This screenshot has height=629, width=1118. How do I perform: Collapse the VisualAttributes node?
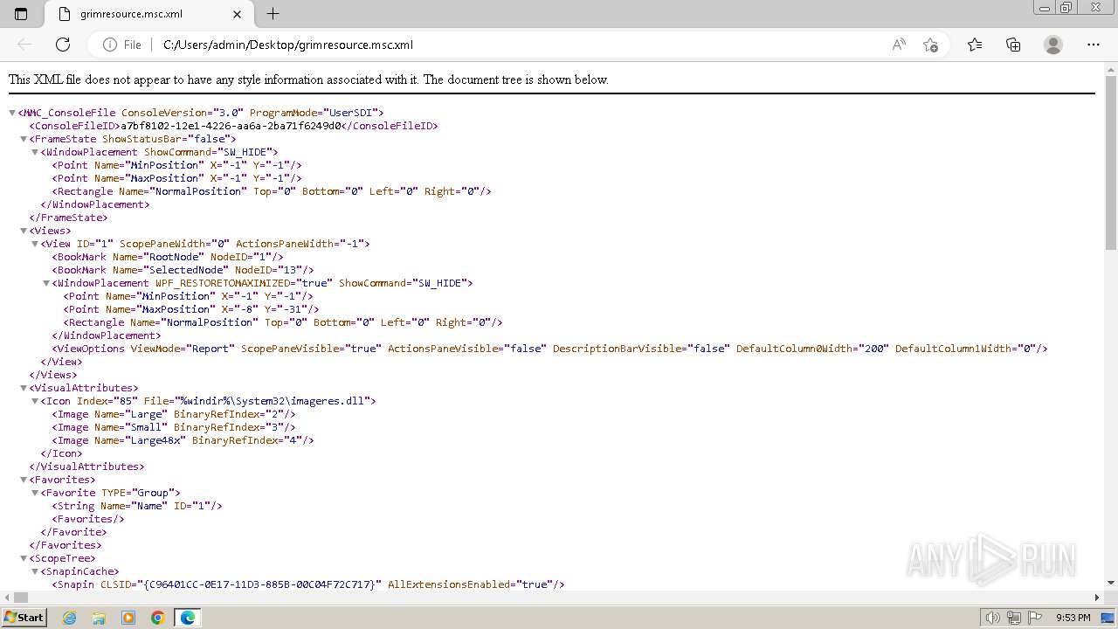point(24,388)
